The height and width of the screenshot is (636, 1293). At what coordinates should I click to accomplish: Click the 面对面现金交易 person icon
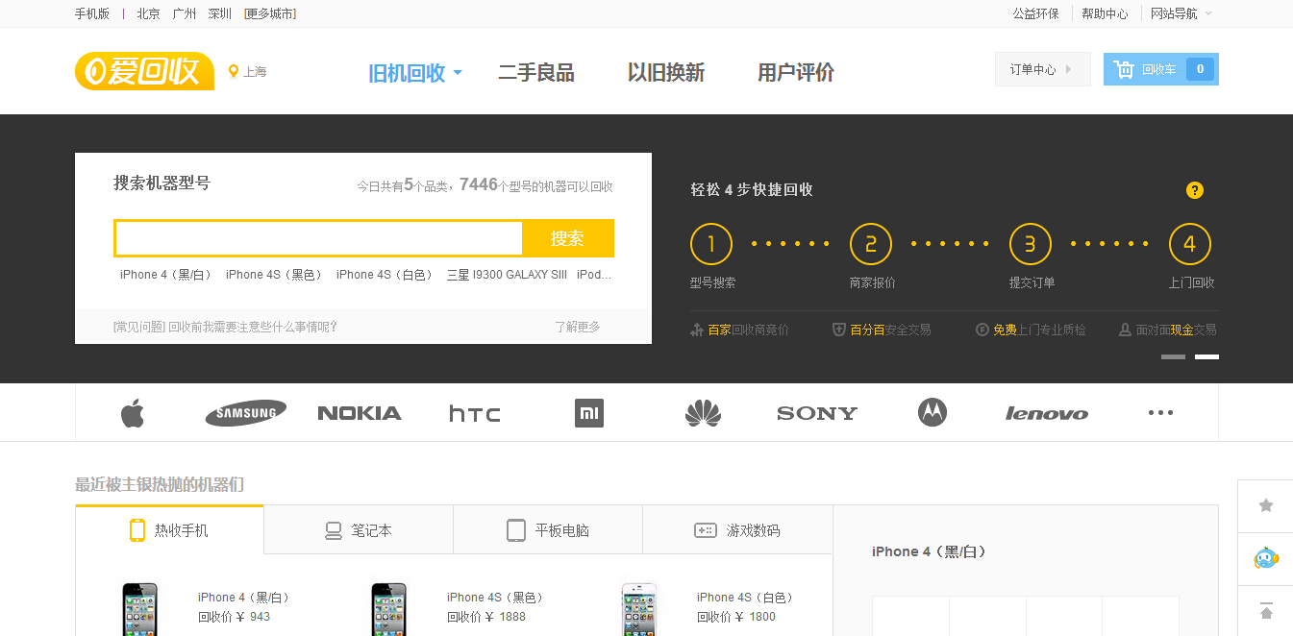point(1125,330)
